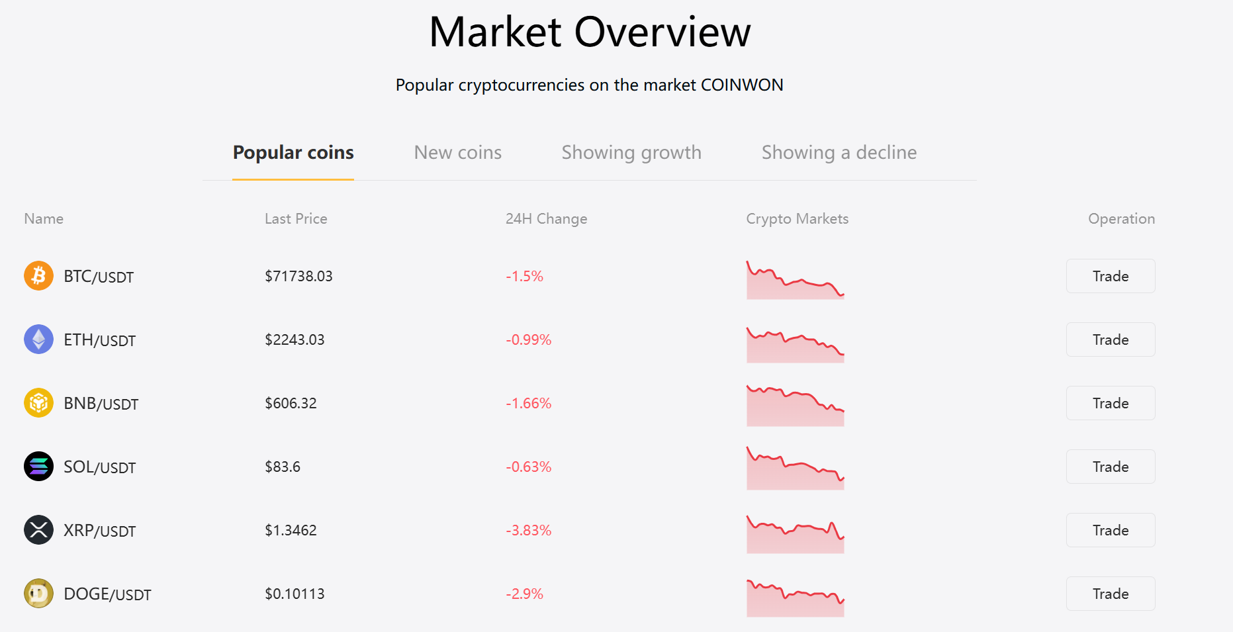Open the Showing a decline tab

(839, 153)
